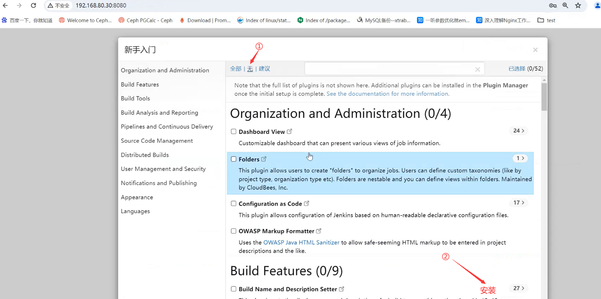Image resolution: width=601 pixels, height=299 pixels.
Task: Click the browser reload icon
Action: tap(33, 6)
